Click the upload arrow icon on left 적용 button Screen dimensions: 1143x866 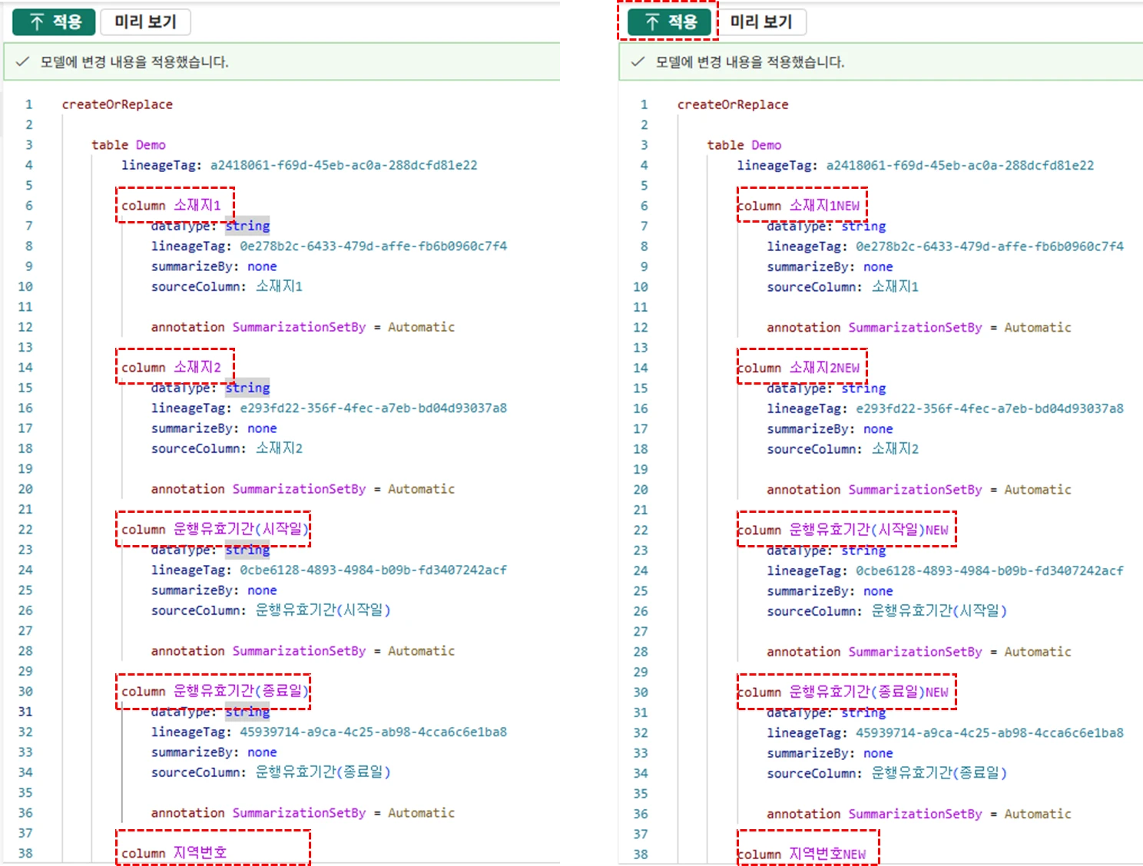(x=36, y=22)
